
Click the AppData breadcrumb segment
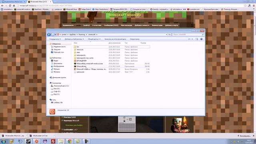pos(72,35)
